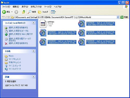Open the Search (検索) tool
The height and width of the screenshot is (98, 130).
tap(32, 12)
